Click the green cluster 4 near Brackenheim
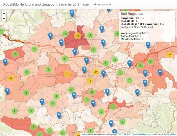 point(53,104)
